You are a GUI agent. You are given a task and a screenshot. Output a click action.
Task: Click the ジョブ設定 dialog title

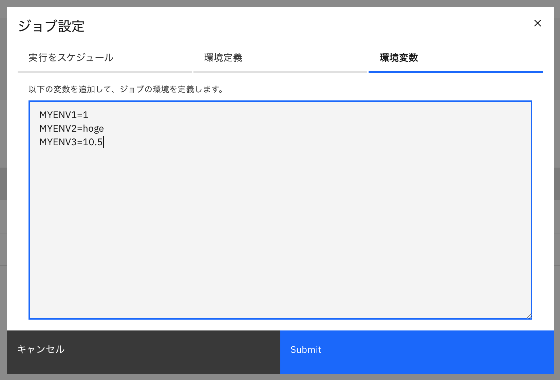[51, 26]
